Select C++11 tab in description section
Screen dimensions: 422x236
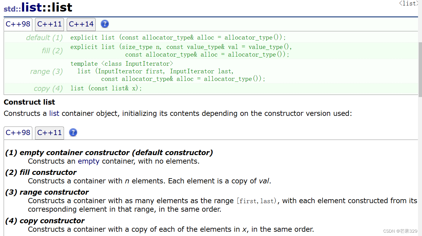point(50,133)
